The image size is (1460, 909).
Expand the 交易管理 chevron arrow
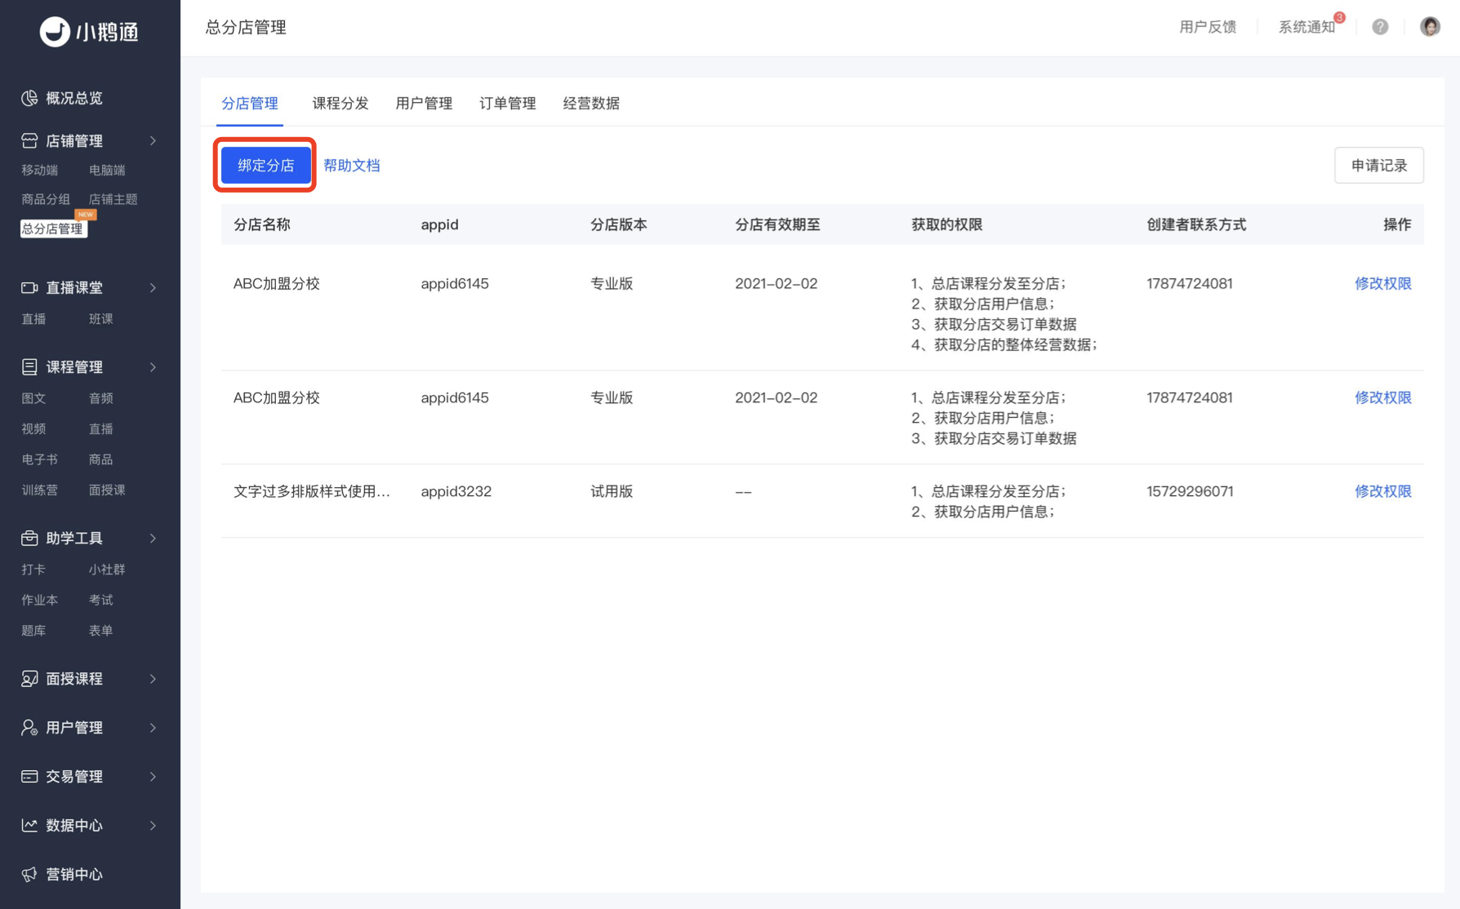point(153,777)
